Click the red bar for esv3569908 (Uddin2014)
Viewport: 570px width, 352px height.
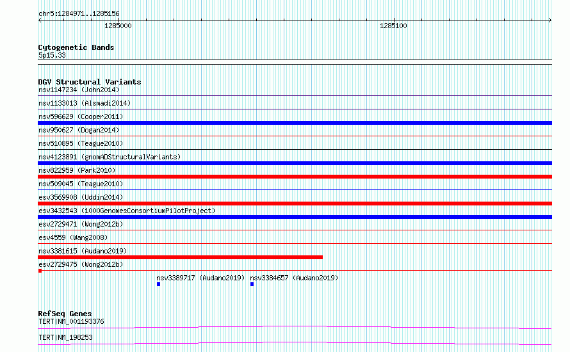tap(295, 204)
